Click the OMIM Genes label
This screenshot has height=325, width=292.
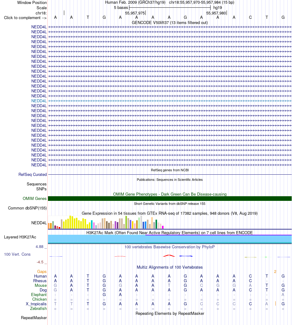(34, 199)
